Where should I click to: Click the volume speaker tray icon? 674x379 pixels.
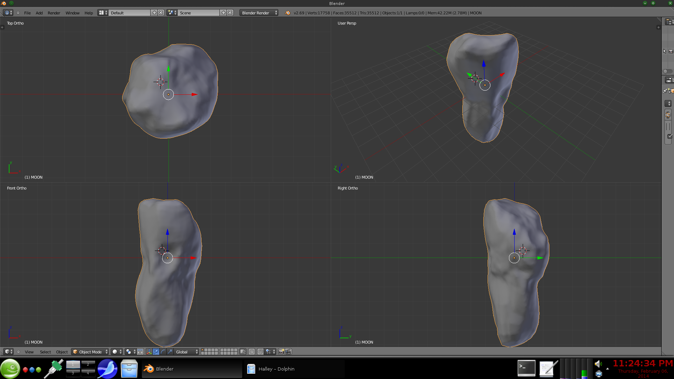(599, 364)
